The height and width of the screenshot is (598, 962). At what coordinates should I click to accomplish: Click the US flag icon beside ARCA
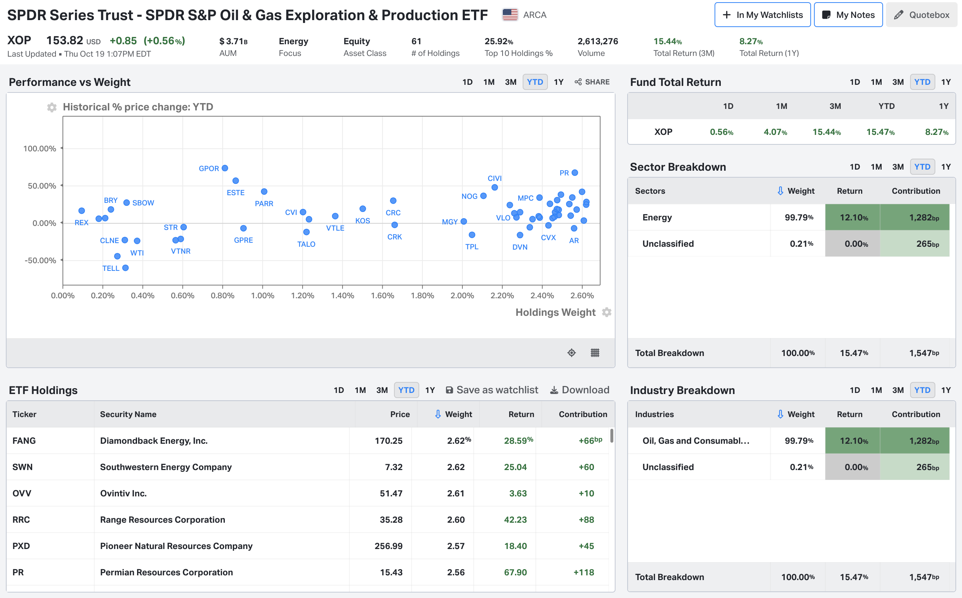510,15
